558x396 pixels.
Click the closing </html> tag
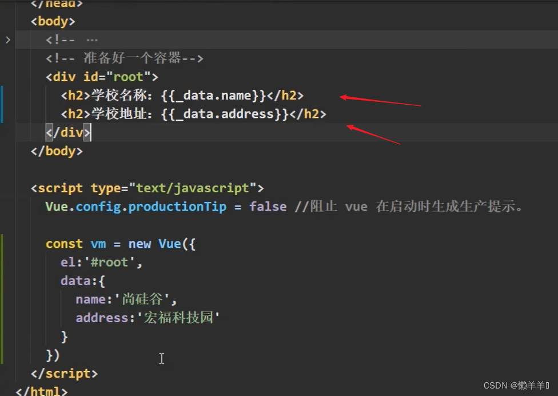click(x=41, y=391)
